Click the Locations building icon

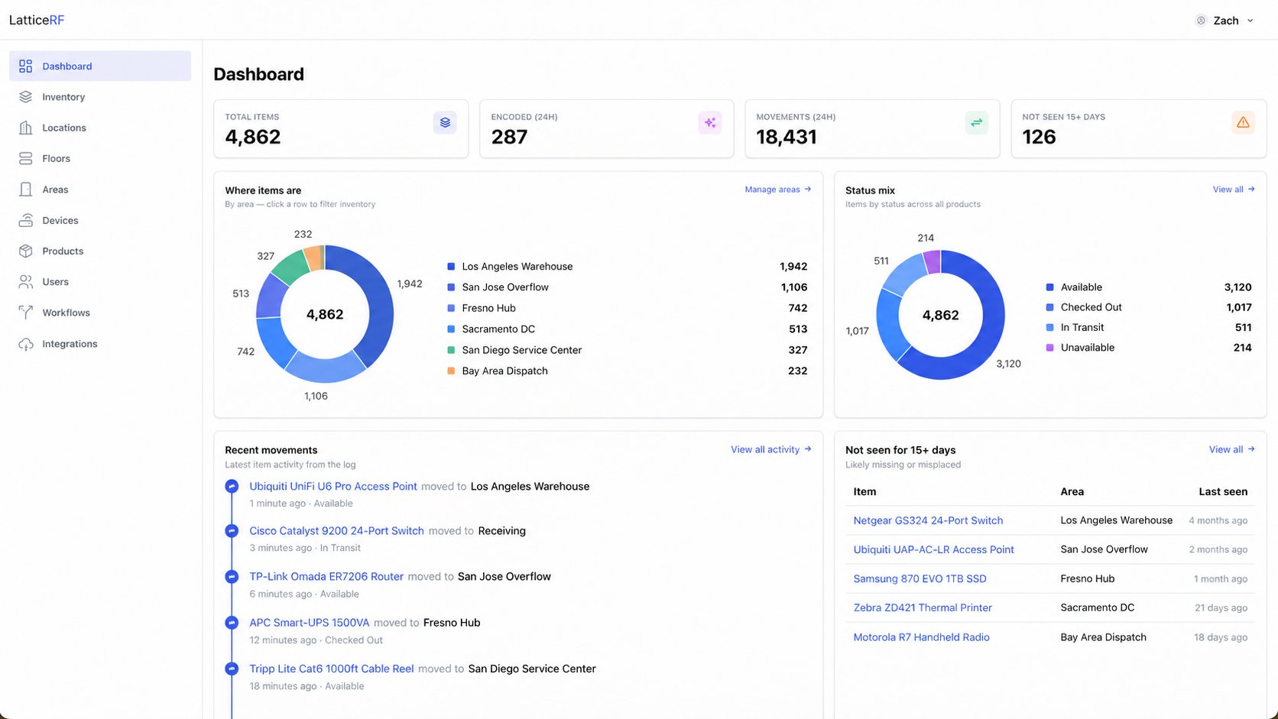[x=26, y=128]
